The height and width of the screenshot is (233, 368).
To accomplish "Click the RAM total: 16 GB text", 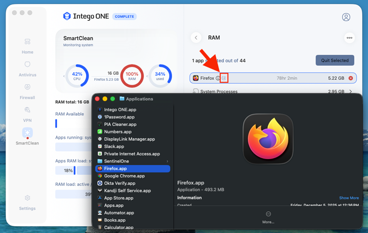I will coord(72,102).
